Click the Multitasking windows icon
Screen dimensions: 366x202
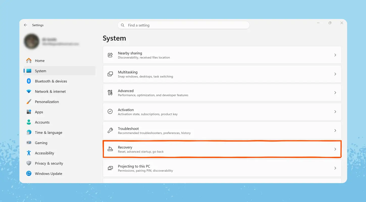click(110, 74)
